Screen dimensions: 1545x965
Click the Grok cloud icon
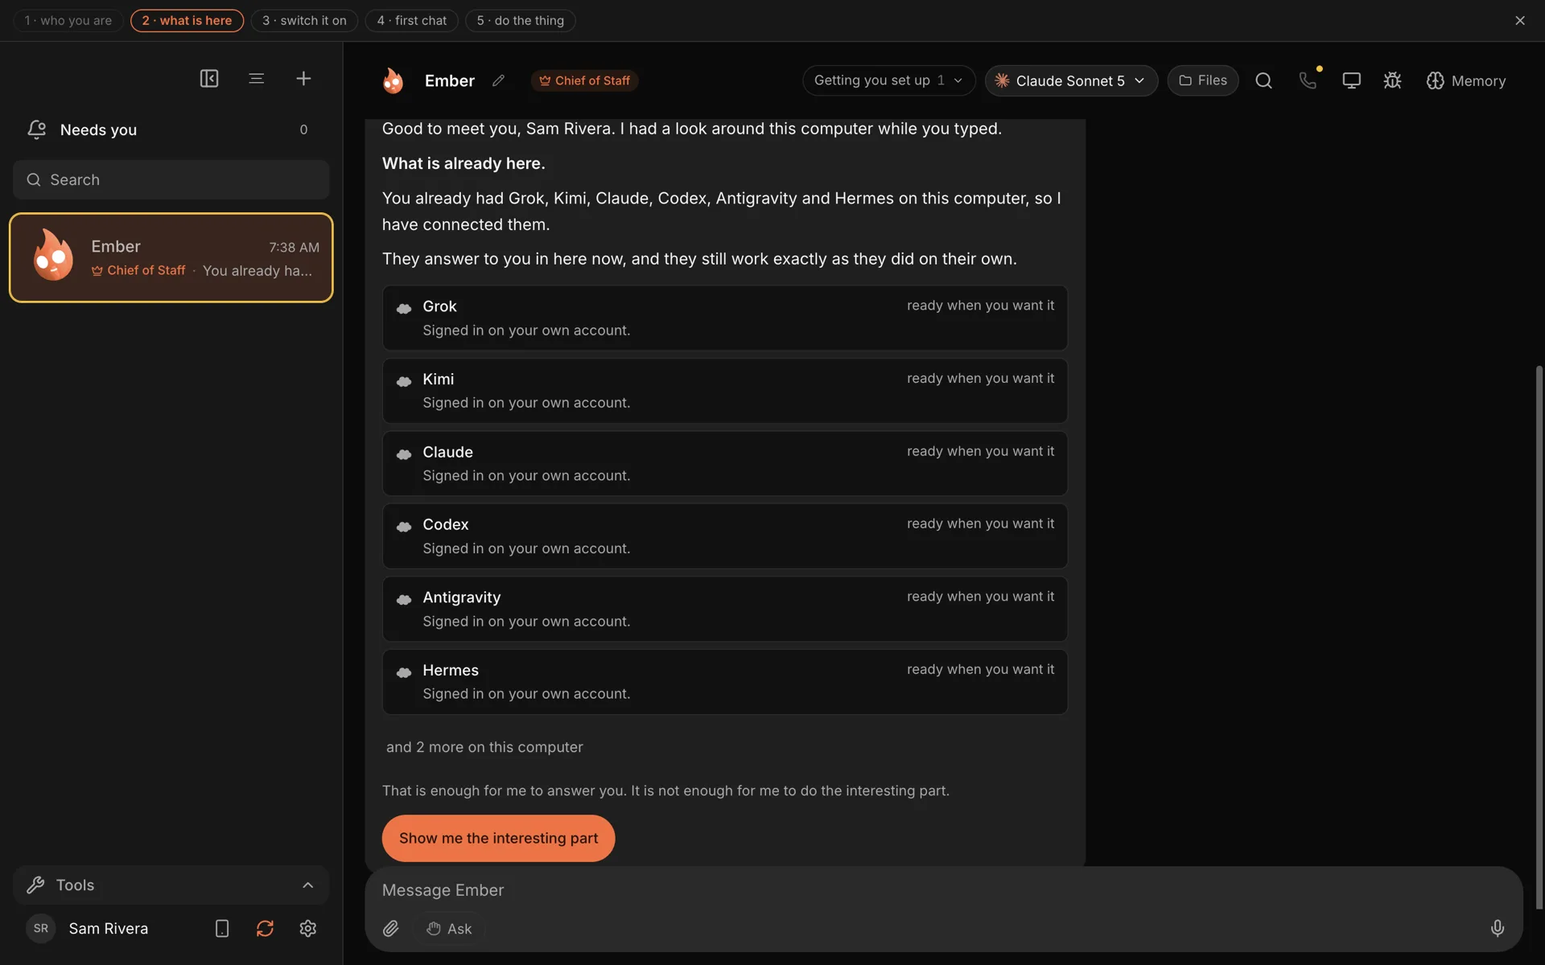click(404, 308)
